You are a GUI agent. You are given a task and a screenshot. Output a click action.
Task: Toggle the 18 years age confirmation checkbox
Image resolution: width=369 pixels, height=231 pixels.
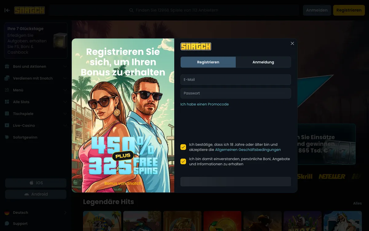tap(183, 147)
